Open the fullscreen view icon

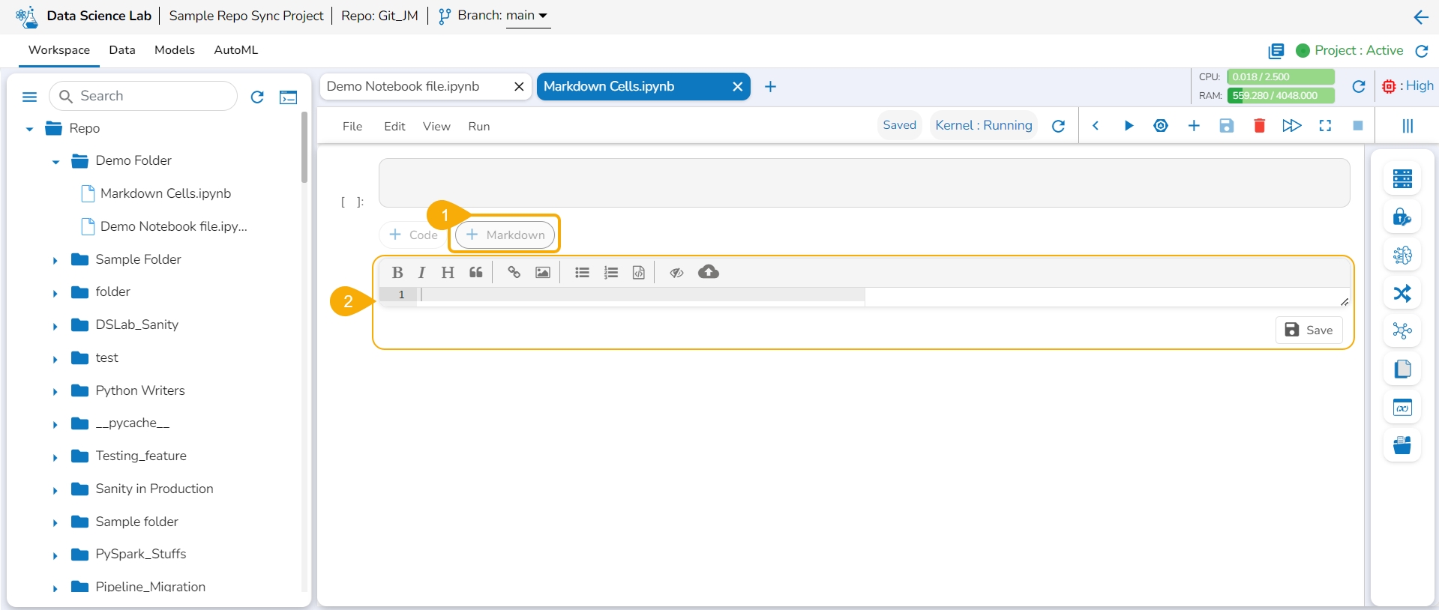(x=1325, y=126)
